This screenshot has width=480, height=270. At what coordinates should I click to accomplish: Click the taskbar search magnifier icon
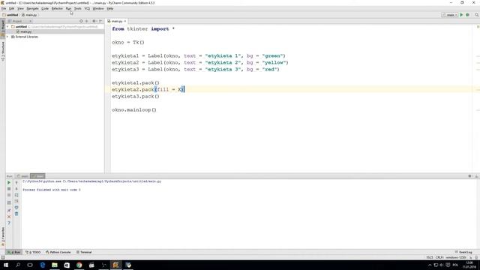pyautogui.click(x=18, y=265)
